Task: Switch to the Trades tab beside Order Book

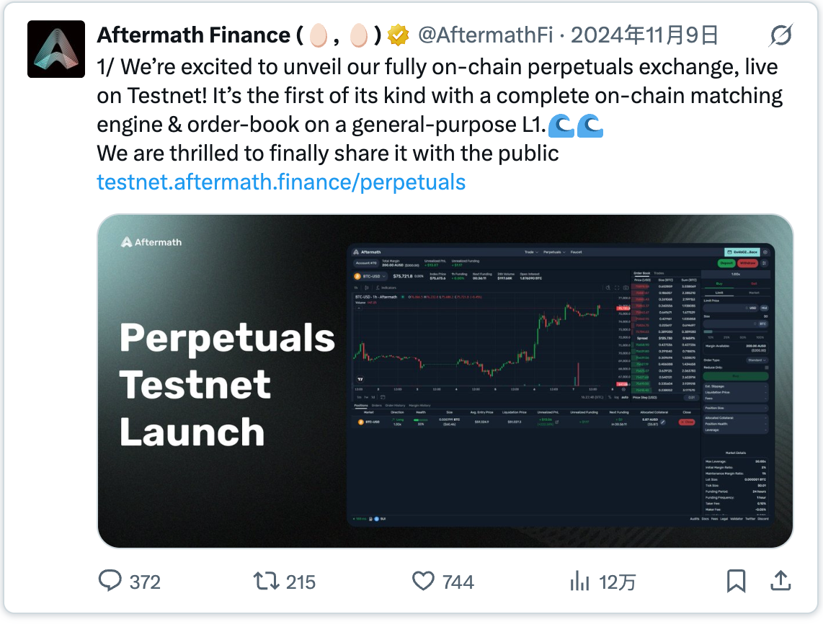Action: point(659,273)
